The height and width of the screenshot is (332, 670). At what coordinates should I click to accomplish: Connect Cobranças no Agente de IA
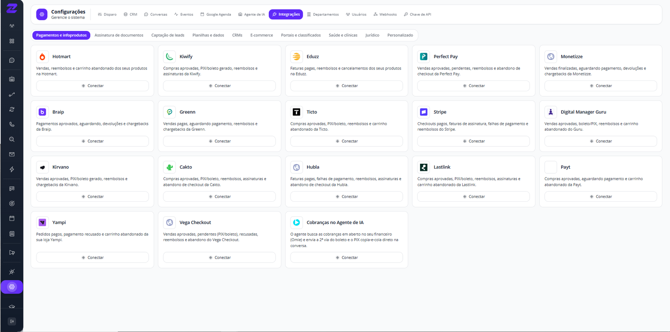pos(347,257)
